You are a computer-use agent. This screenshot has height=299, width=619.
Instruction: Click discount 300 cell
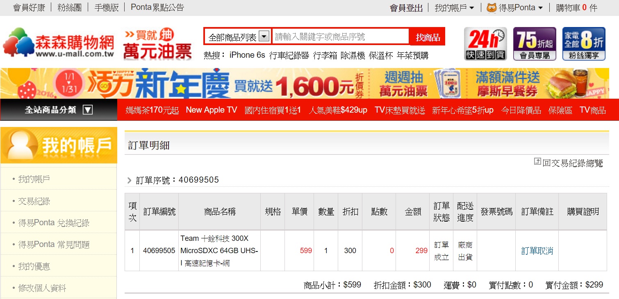[x=350, y=251]
